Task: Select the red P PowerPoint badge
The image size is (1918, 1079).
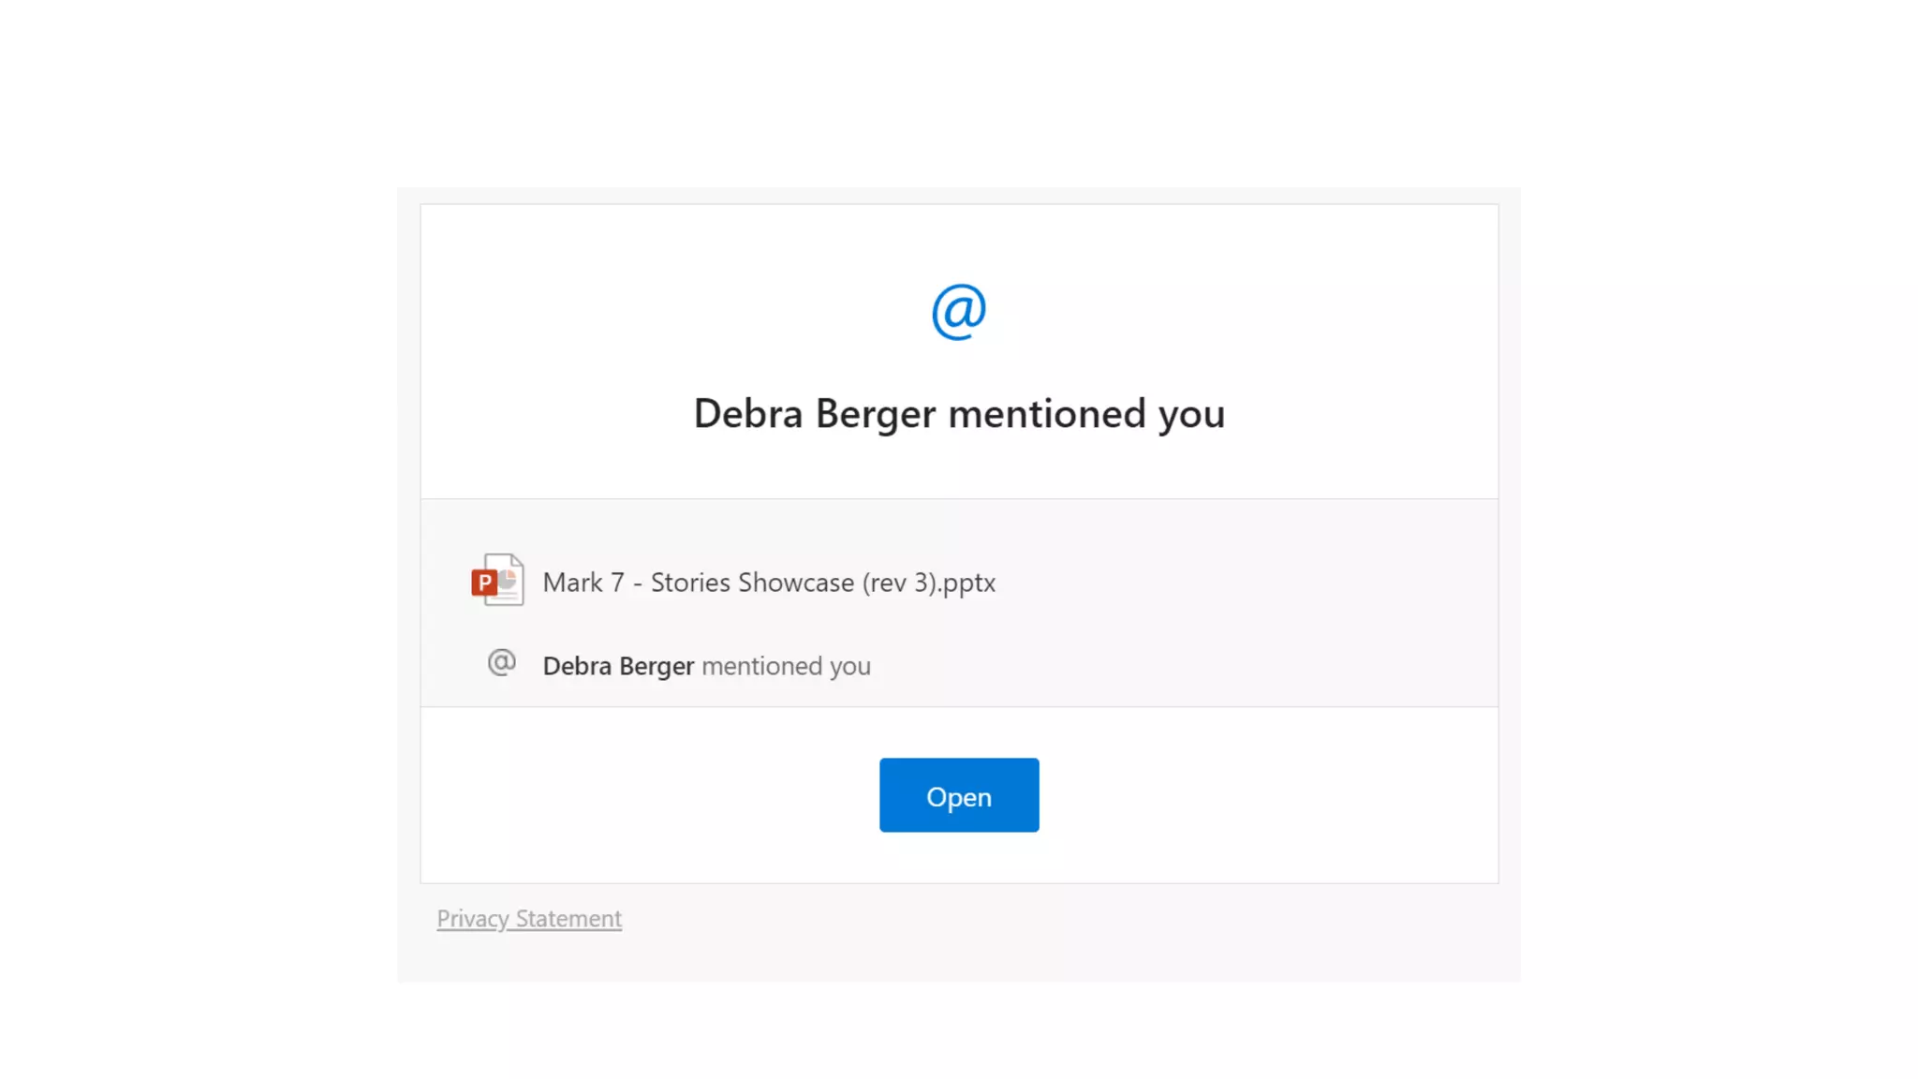Action: [484, 584]
